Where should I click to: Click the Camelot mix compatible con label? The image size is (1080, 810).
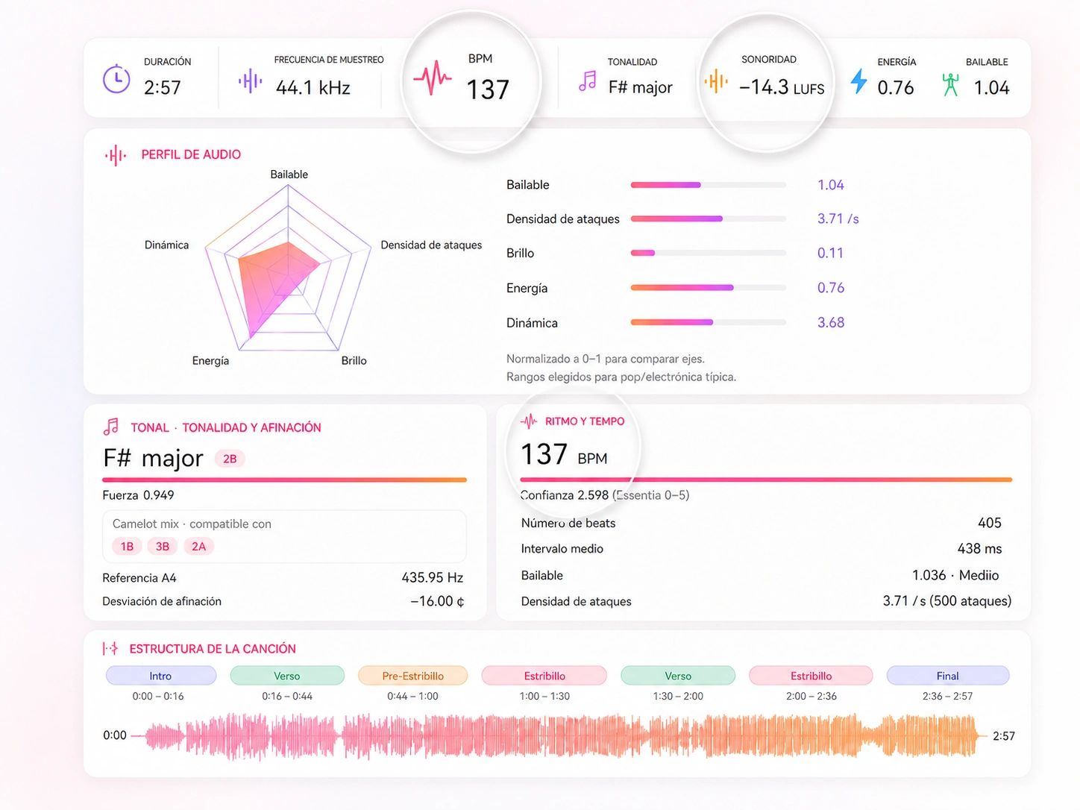tap(192, 524)
